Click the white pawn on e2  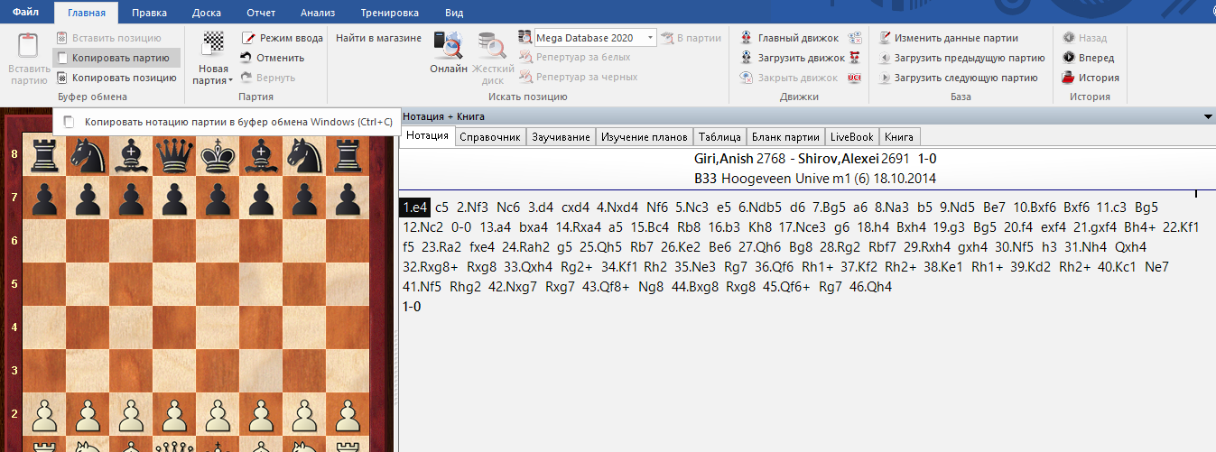217,416
